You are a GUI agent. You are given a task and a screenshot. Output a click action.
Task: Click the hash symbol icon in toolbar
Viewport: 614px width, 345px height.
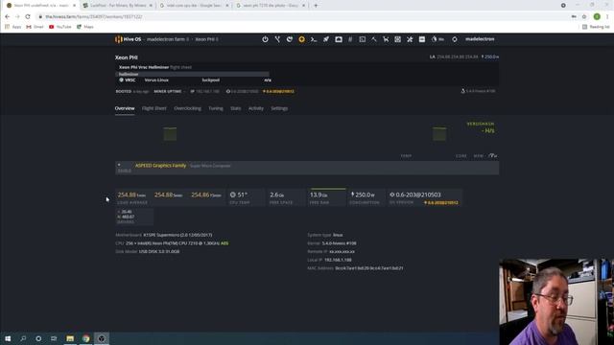[350, 39]
